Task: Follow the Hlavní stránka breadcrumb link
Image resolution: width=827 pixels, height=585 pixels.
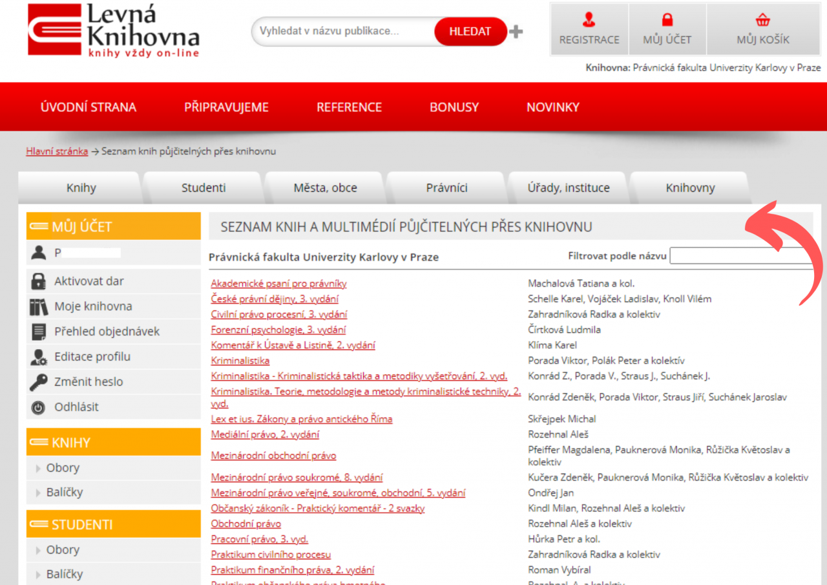Action: (x=57, y=151)
